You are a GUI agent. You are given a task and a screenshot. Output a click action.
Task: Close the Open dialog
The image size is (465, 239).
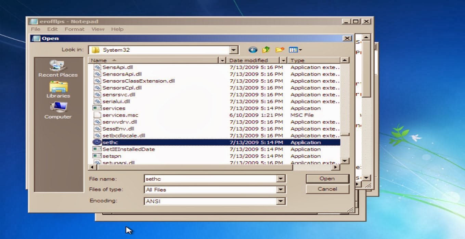pos(347,38)
